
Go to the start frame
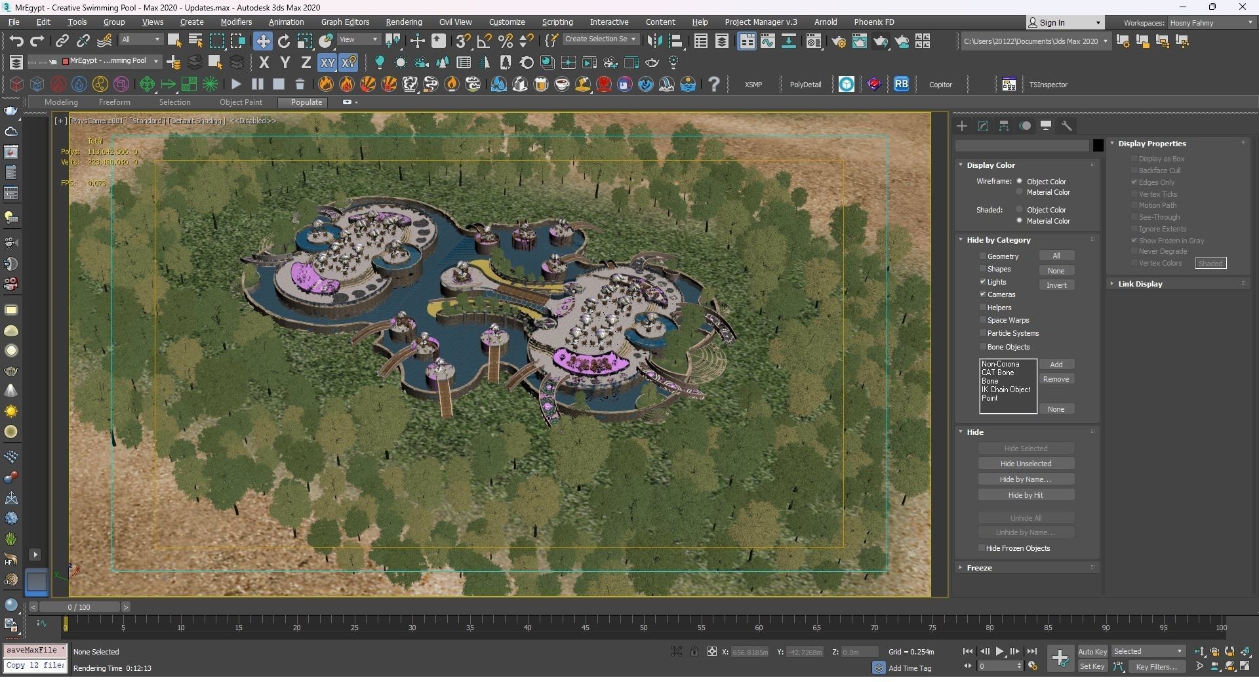coord(967,651)
